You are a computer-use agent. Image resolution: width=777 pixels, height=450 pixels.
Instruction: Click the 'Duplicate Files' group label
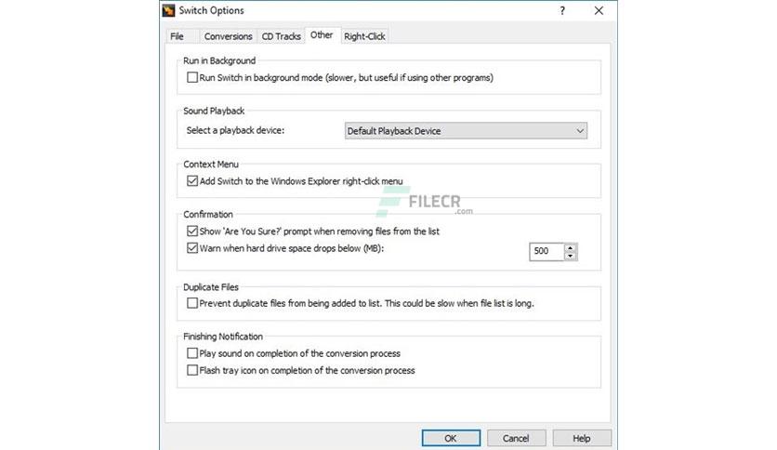pyautogui.click(x=211, y=287)
